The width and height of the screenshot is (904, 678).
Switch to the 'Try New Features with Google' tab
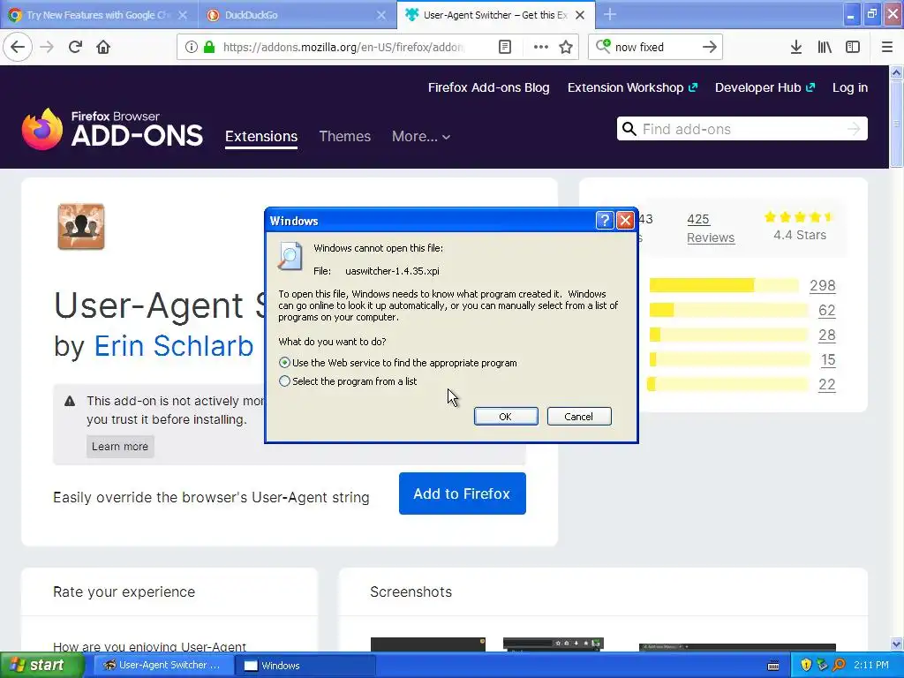[99, 15]
